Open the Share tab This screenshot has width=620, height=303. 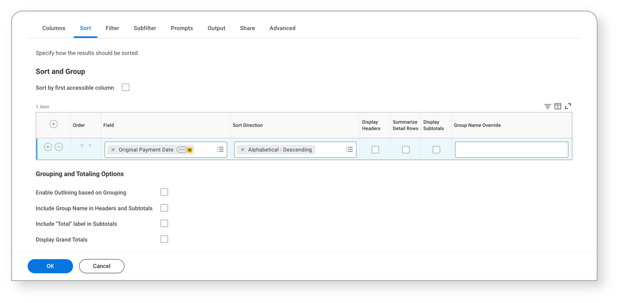pyautogui.click(x=247, y=28)
